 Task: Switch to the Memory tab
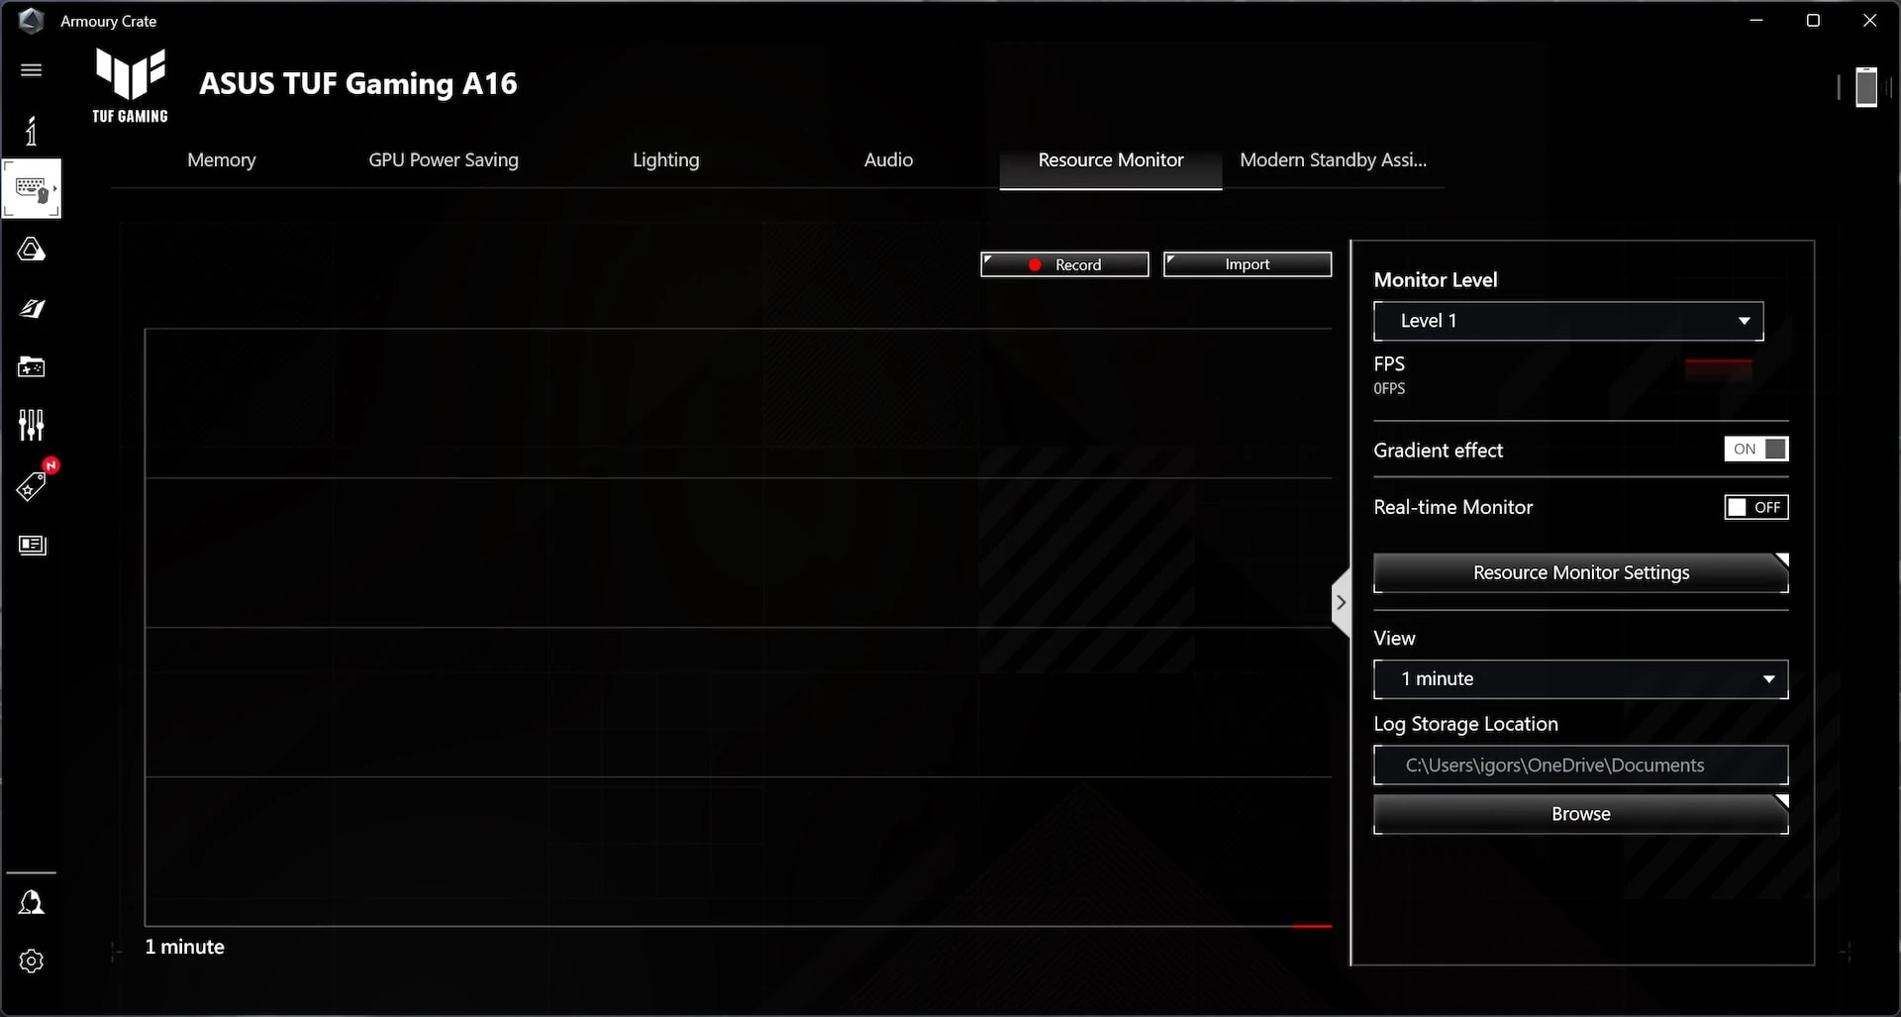tap(222, 160)
